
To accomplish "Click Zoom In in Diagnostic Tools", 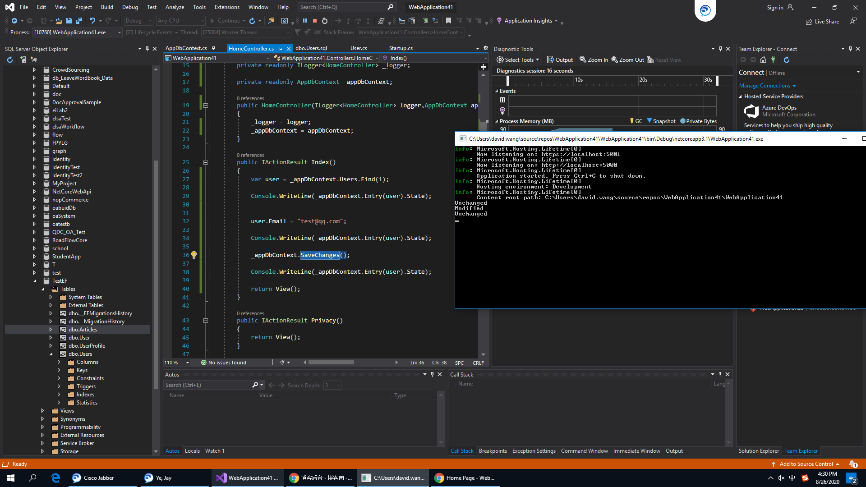I will [594, 60].
